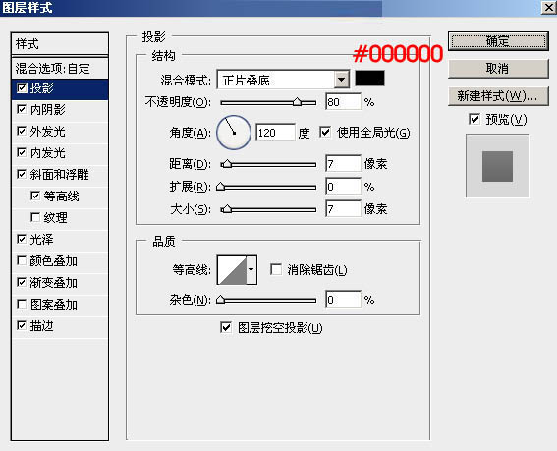Click the 杂色 slider handle
Screen dimensions: 557x451
221,300
